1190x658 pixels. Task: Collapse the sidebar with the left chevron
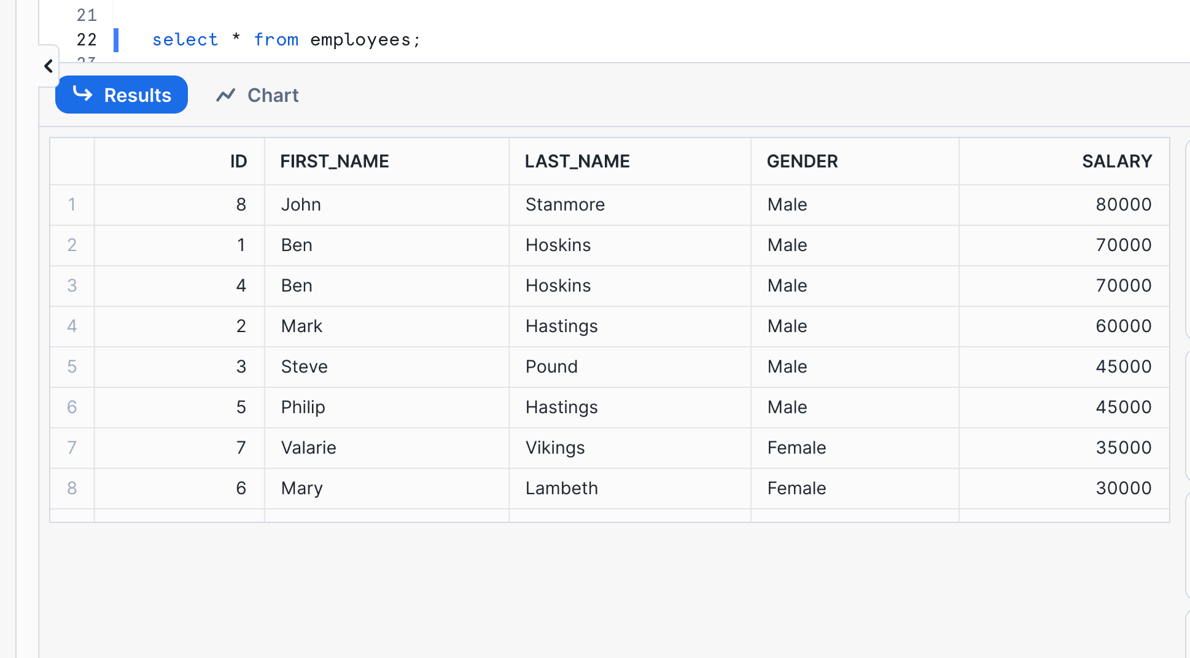(49, 66)
